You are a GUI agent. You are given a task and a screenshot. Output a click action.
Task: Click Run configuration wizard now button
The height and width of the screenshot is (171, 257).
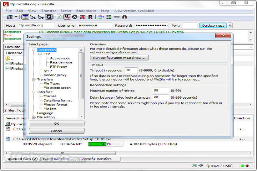click(119, 57)
